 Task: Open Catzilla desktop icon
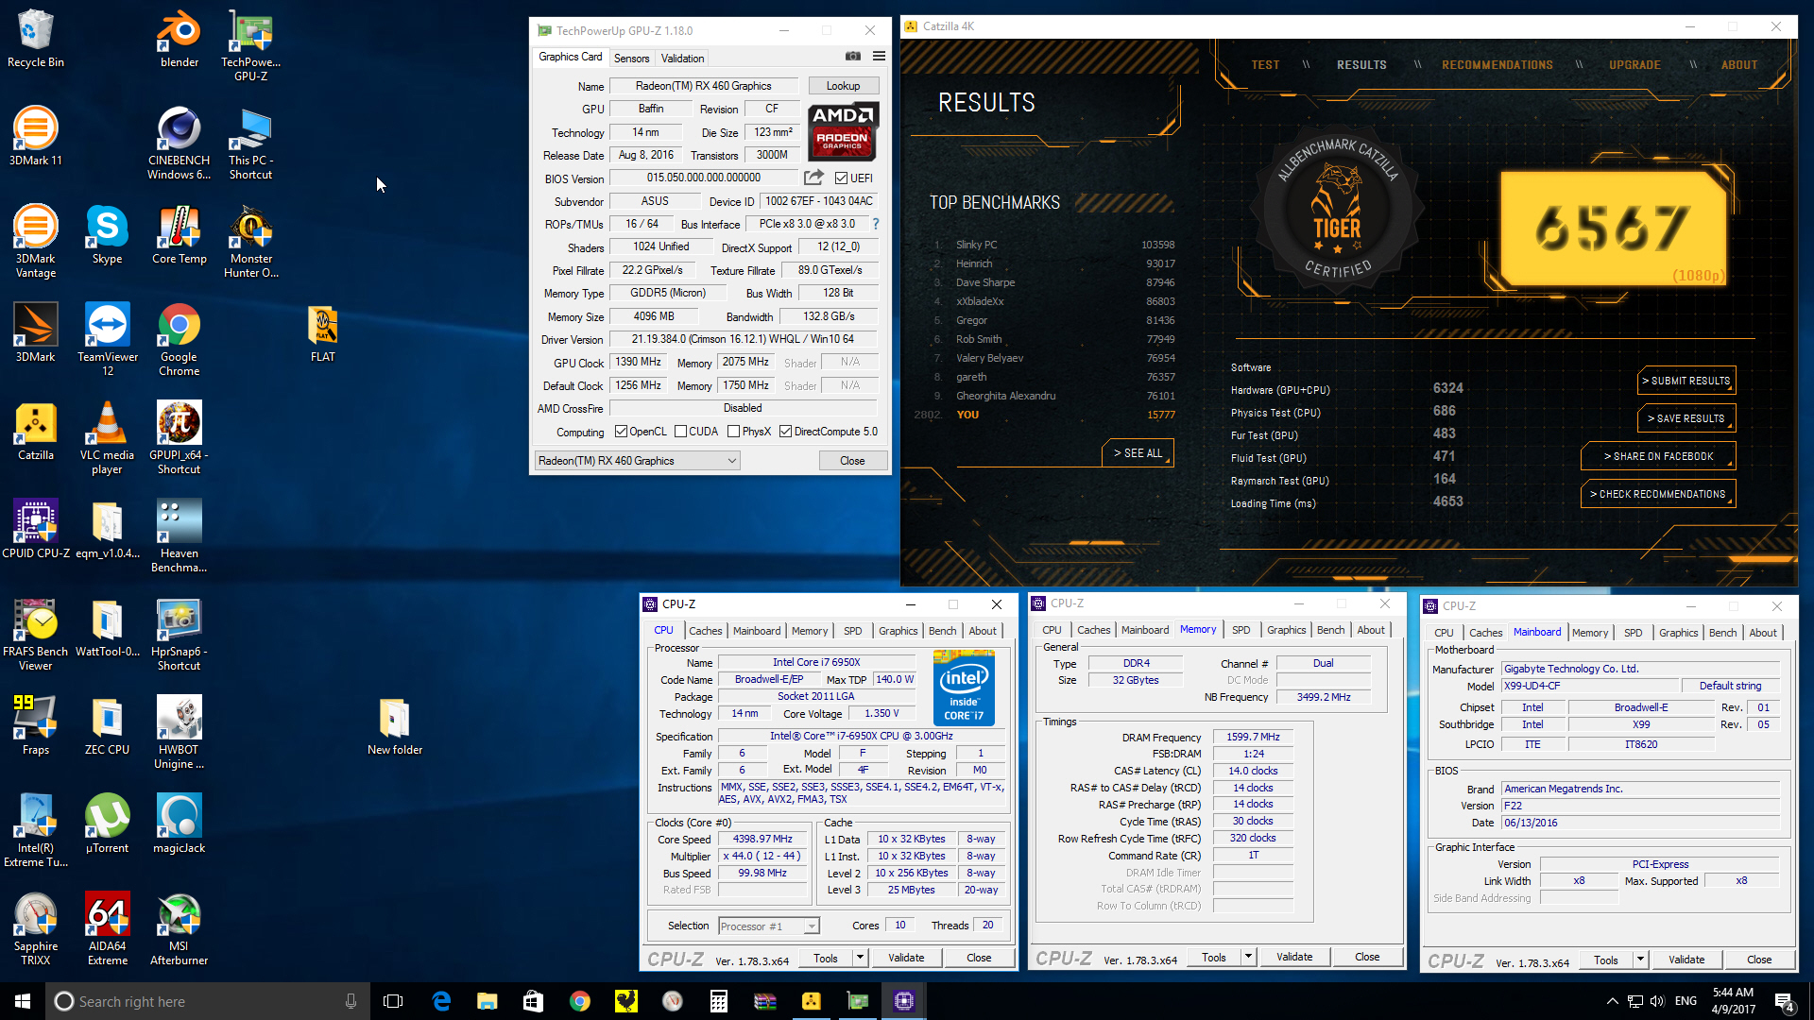point(36,432)
